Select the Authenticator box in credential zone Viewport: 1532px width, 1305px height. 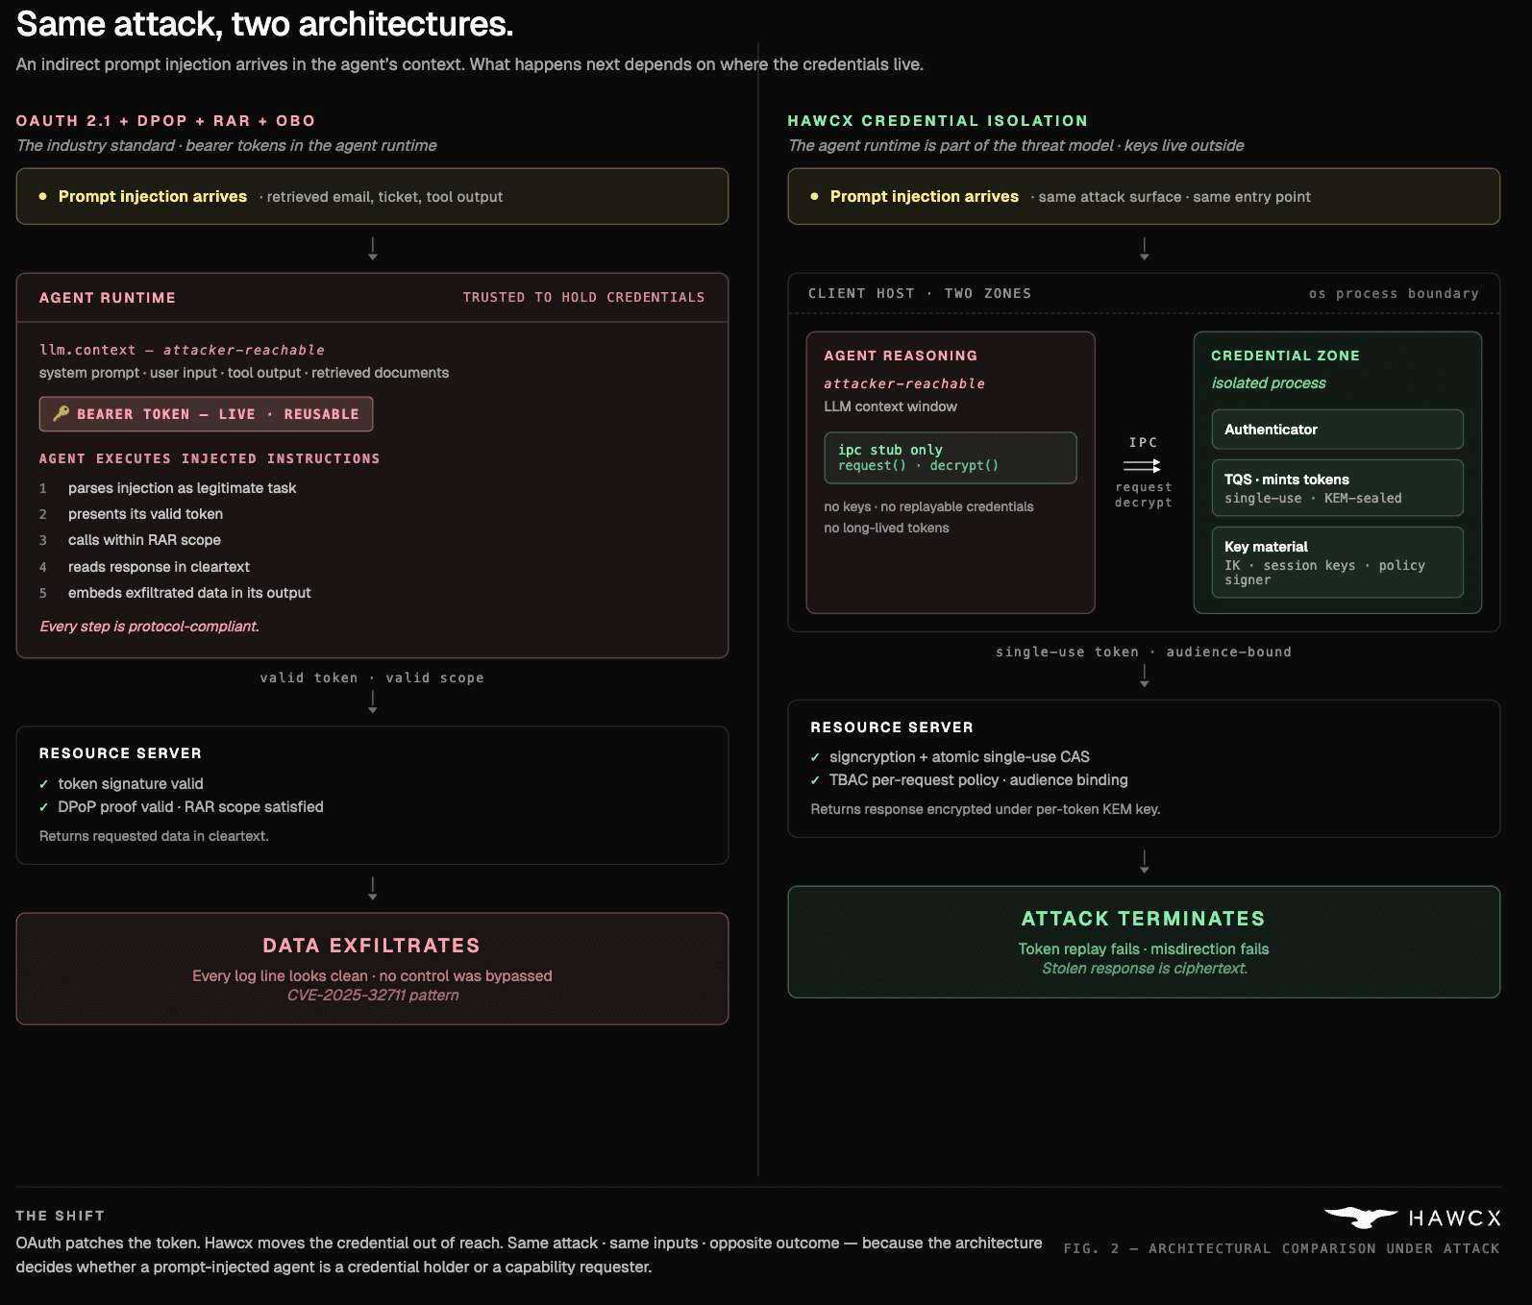[x=1337, y=430]
